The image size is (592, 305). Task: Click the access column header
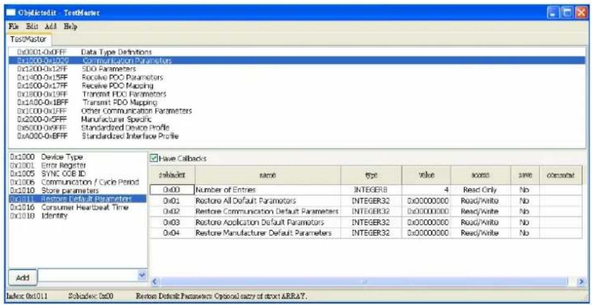[480, 175]
